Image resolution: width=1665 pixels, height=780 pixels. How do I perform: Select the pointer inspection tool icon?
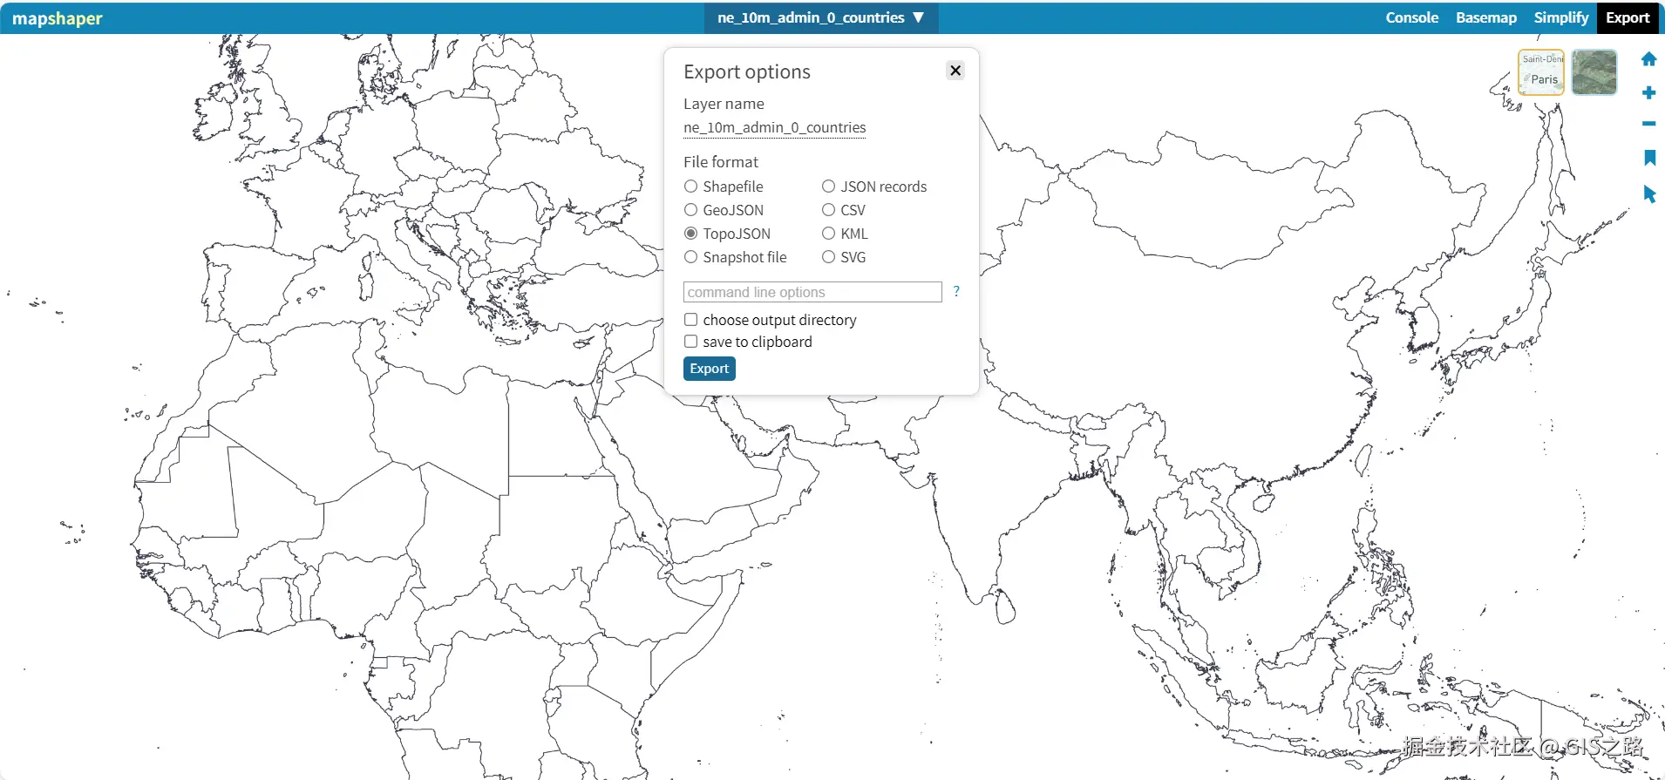pos(1649,193)
